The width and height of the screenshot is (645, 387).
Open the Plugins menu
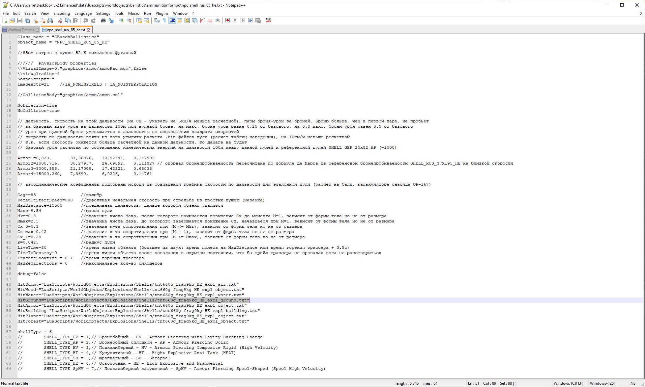pos(162,13)
